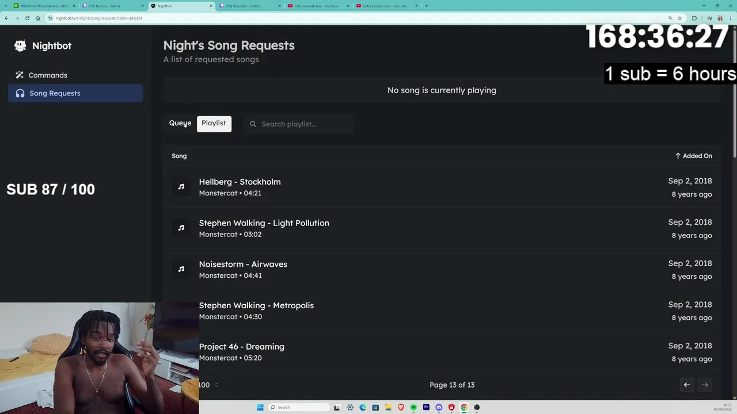
Task: Click the Page 13 of 13 indicator
Action: point(452,385)
